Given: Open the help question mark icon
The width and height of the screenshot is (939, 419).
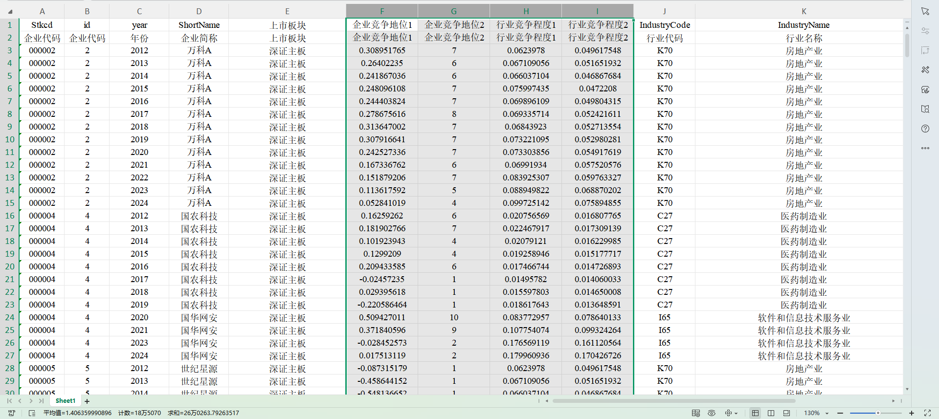Looking at the screenshot, I should 925,129.
